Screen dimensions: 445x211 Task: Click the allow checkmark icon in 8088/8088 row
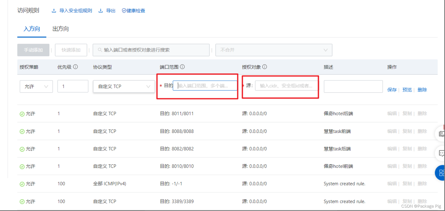tap(22, 131)
